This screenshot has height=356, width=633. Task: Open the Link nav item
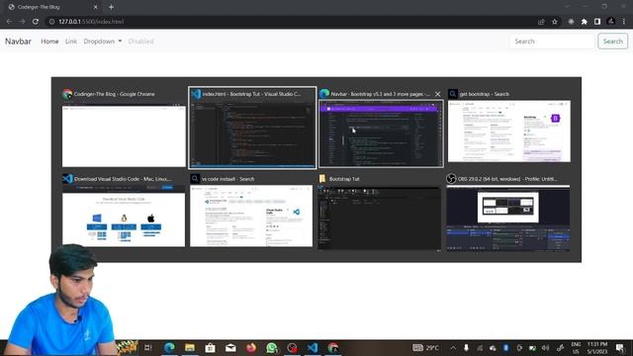tap(71, 42)
